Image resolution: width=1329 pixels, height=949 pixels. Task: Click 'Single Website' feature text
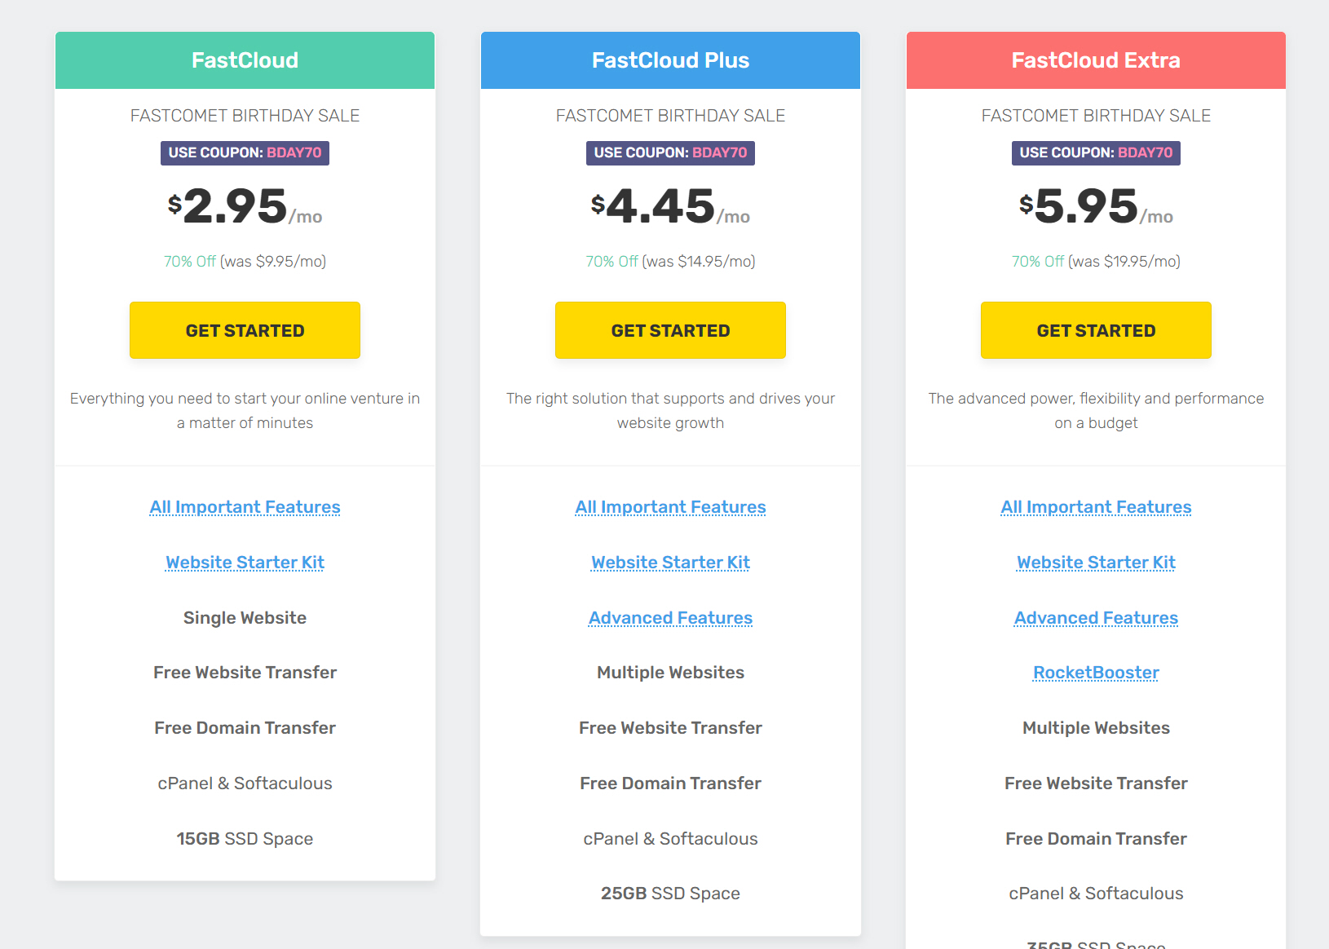(x=245, y=618)
